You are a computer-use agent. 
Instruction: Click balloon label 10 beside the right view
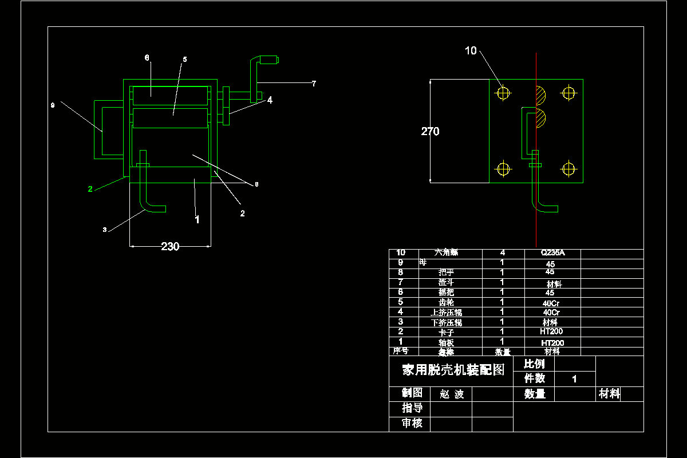coord(470,51)
